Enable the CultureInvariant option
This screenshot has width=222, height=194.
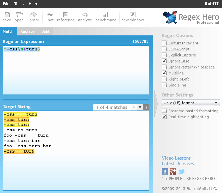[x=164, y=43]
